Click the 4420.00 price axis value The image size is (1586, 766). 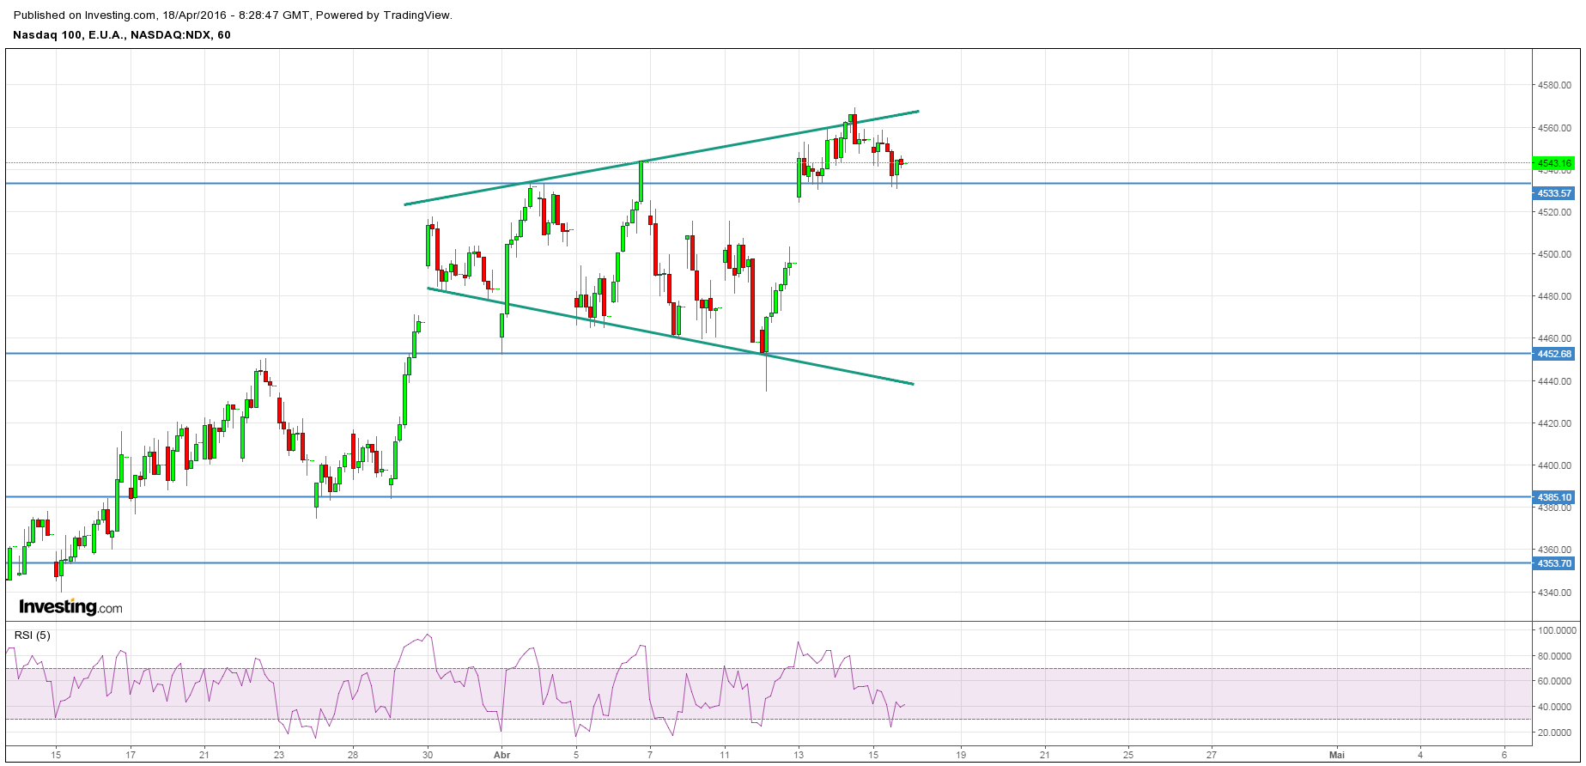tap(1555, 423)
